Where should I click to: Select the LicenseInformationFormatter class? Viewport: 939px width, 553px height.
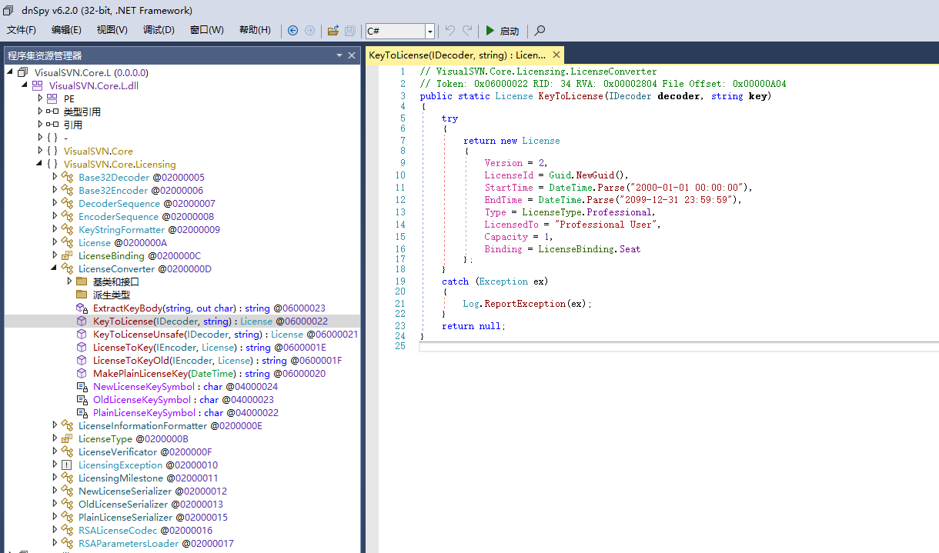click(170, 425)
